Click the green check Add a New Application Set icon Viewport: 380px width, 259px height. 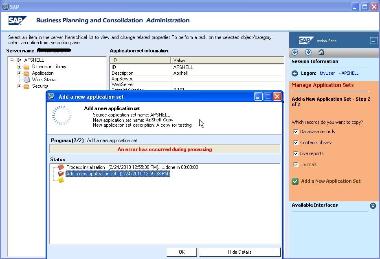tap(295, 181)
